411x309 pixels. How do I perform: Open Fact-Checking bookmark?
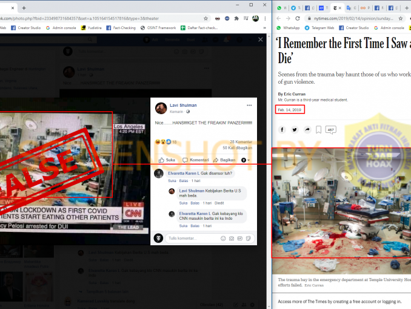(x=121, y=28)
